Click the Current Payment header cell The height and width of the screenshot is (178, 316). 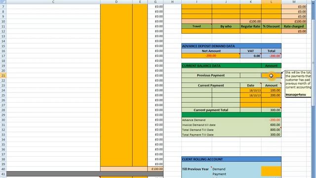point(211,86)
